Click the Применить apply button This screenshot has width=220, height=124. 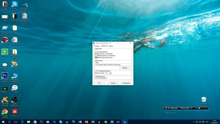coord(126,83)
